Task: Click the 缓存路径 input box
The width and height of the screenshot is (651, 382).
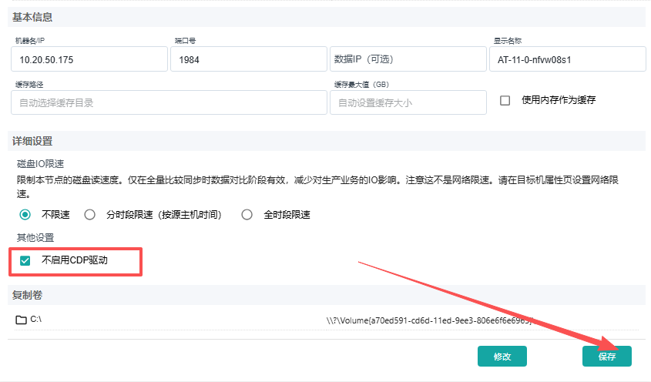Action: click(169, 102)
